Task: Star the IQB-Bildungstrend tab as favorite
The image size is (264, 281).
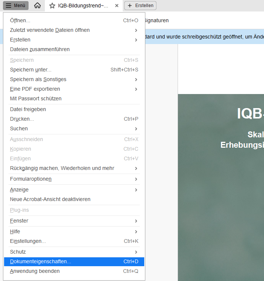Action: [52, 6]
